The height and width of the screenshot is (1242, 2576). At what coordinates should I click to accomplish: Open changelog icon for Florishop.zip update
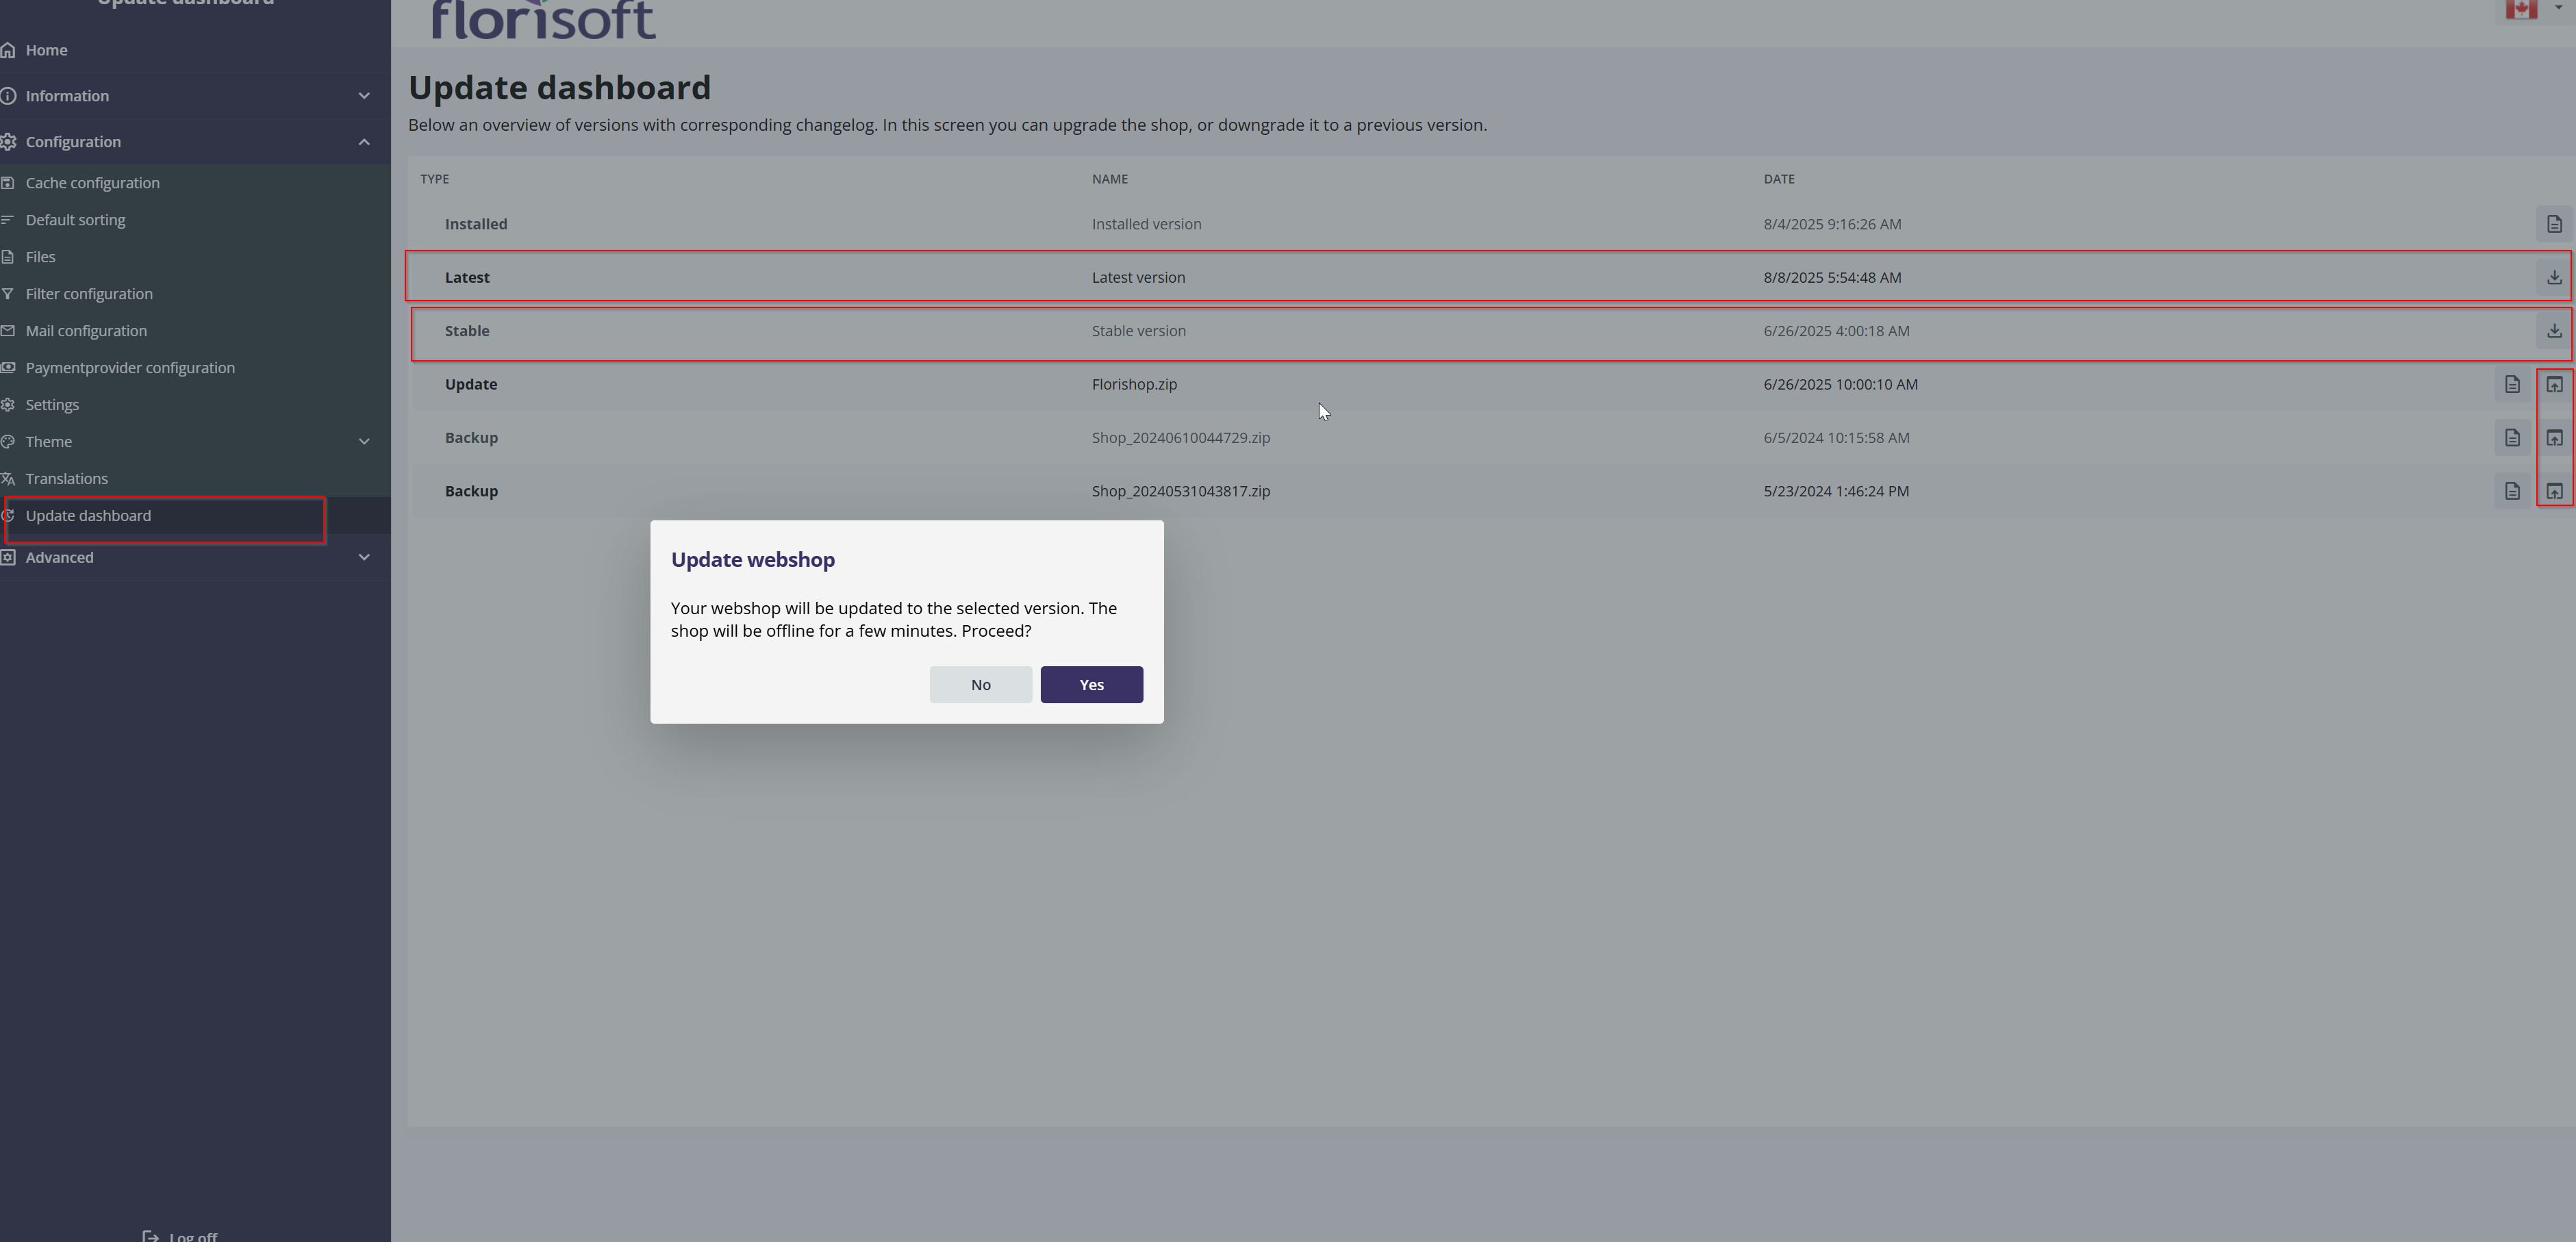coord(2511,384)
